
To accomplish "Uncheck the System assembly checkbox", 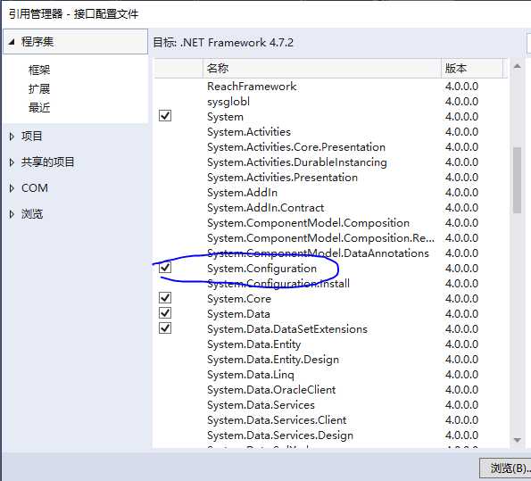I will [x=165, y=116].
